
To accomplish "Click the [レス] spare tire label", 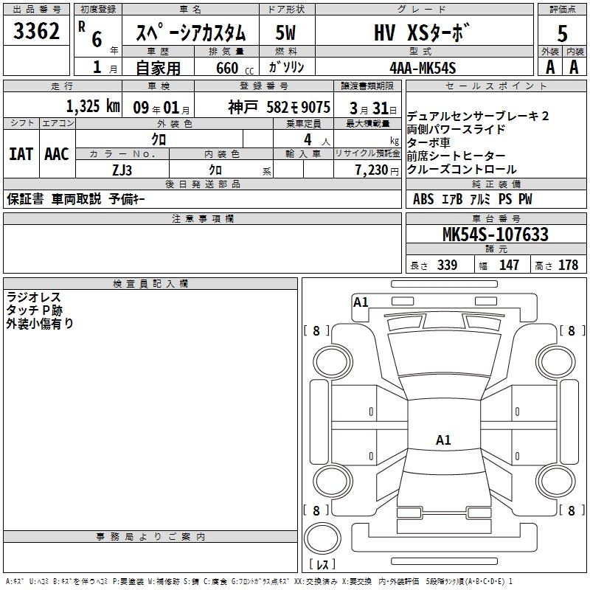I will point(322,563).
